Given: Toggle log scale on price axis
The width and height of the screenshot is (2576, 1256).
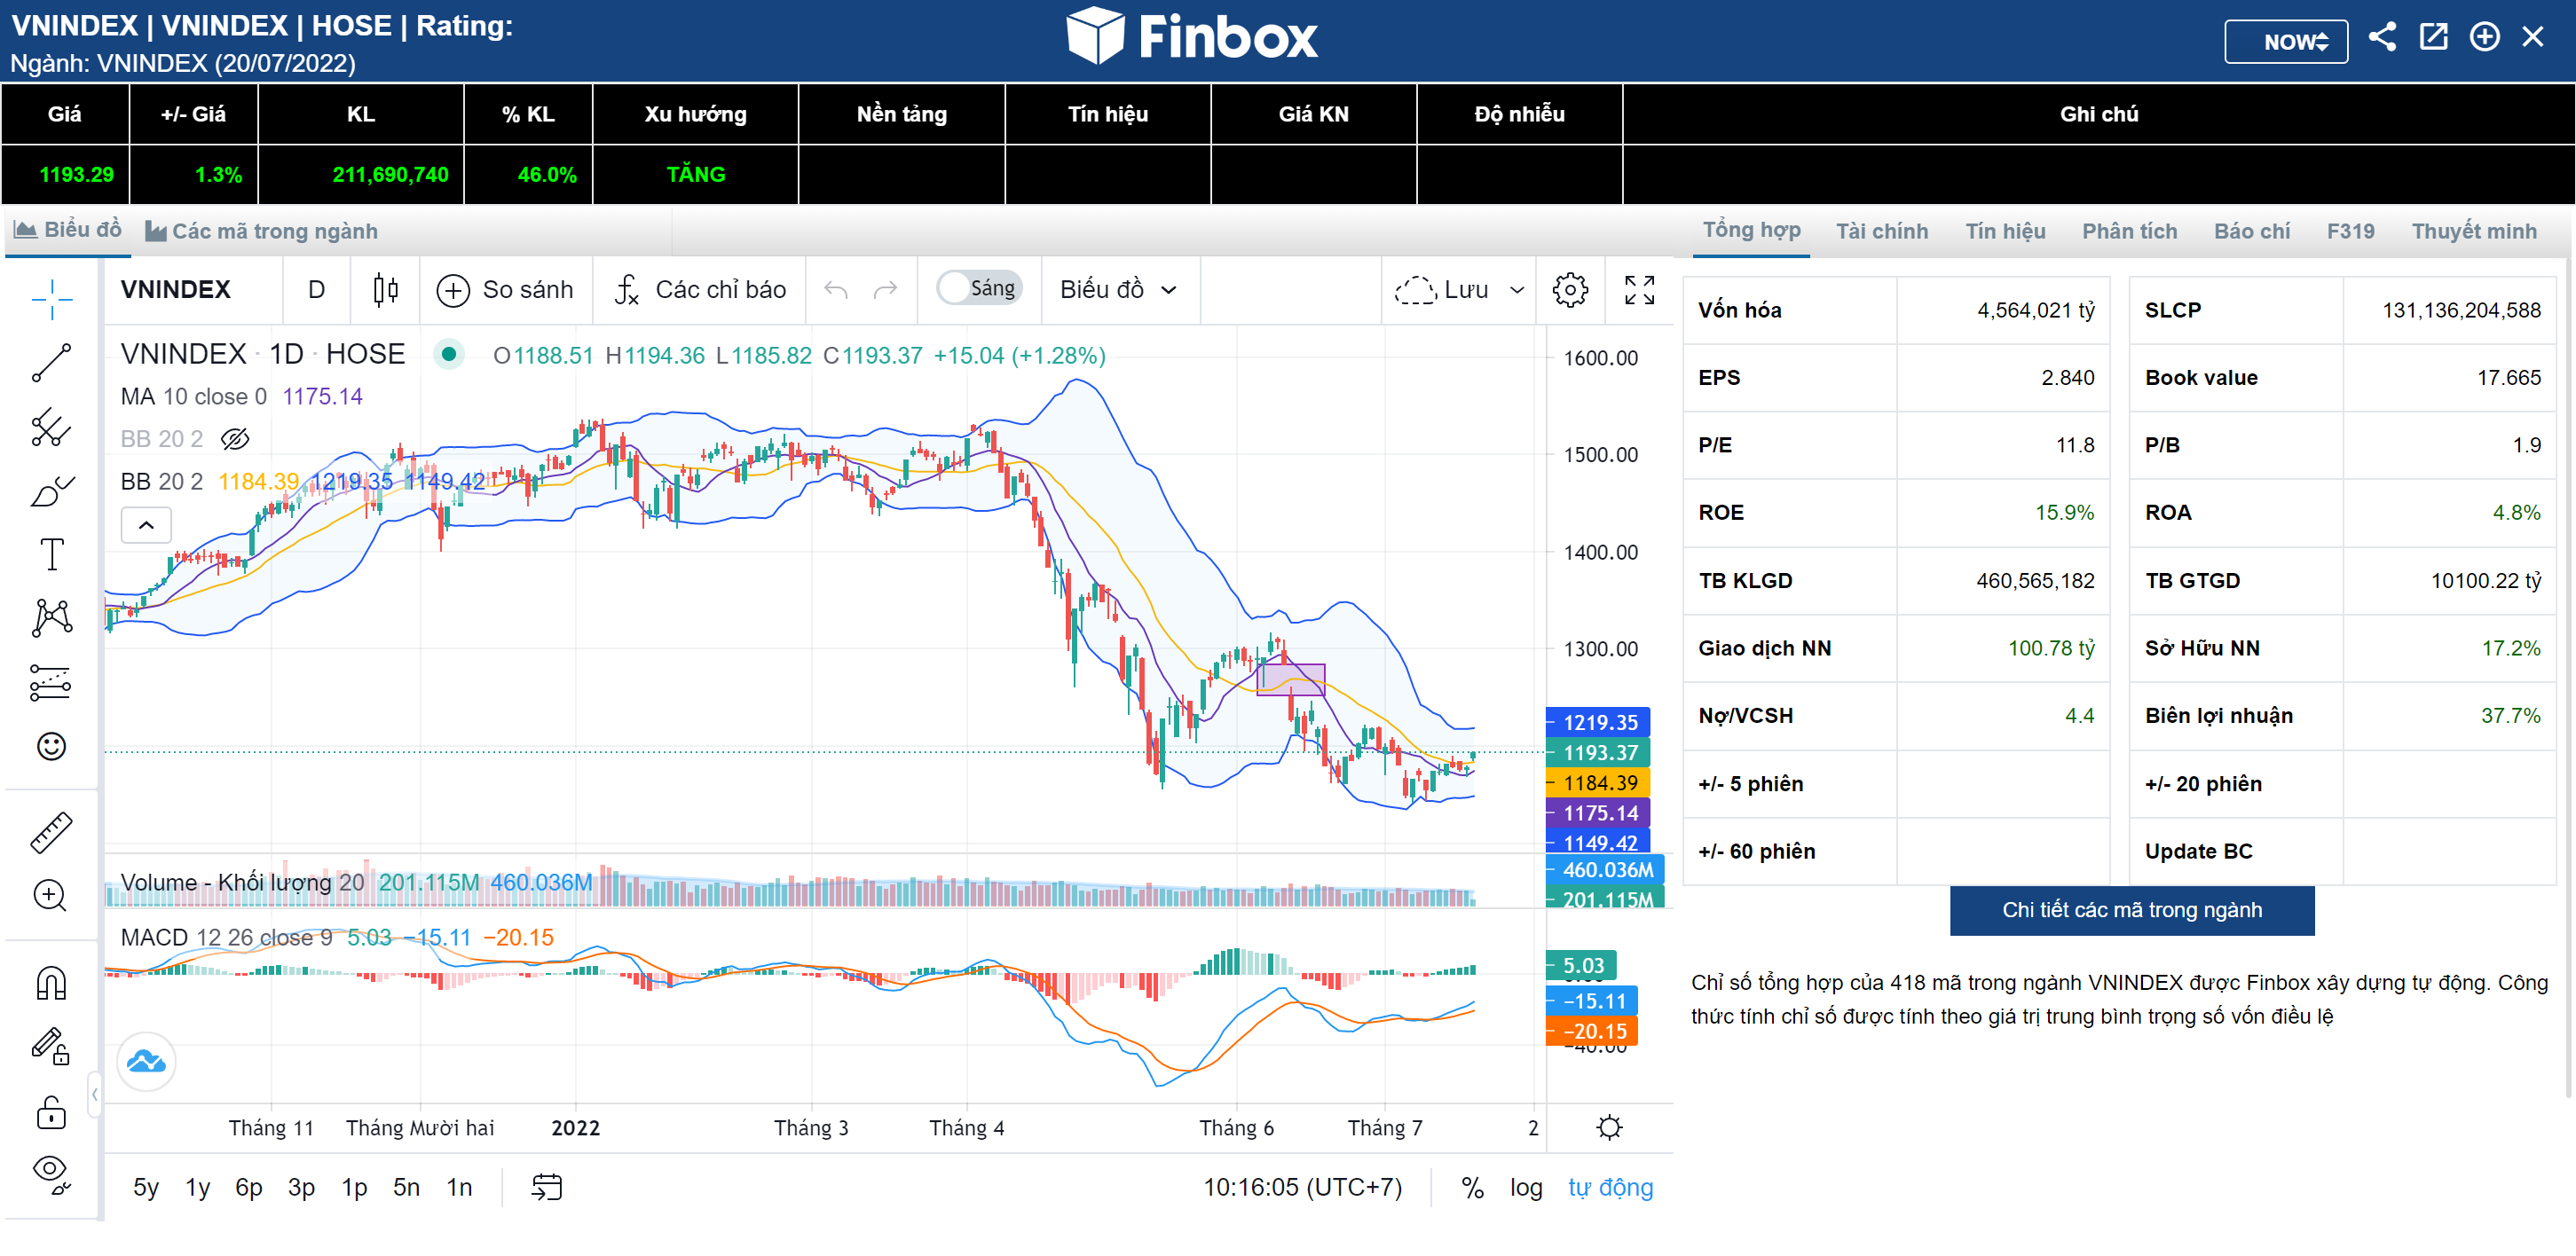Looking at the screenshot, I should (1525, 1187).
